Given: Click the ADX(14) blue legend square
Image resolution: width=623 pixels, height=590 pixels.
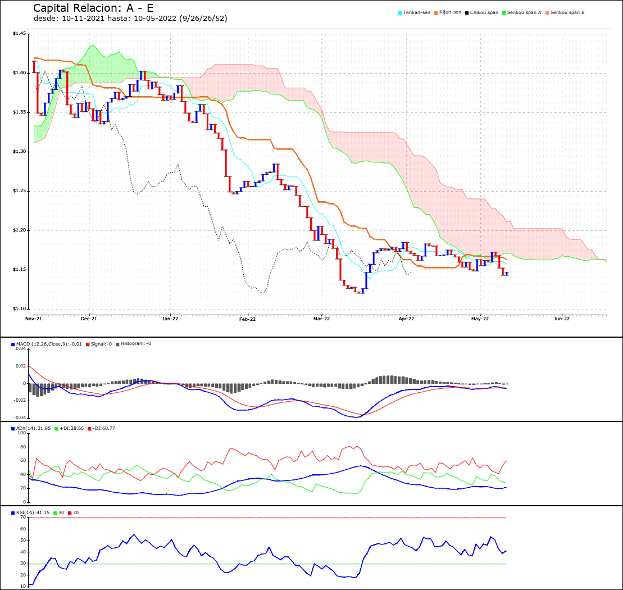Looking at the screenshot, I should pyautogui.click(x=13, y=429).
